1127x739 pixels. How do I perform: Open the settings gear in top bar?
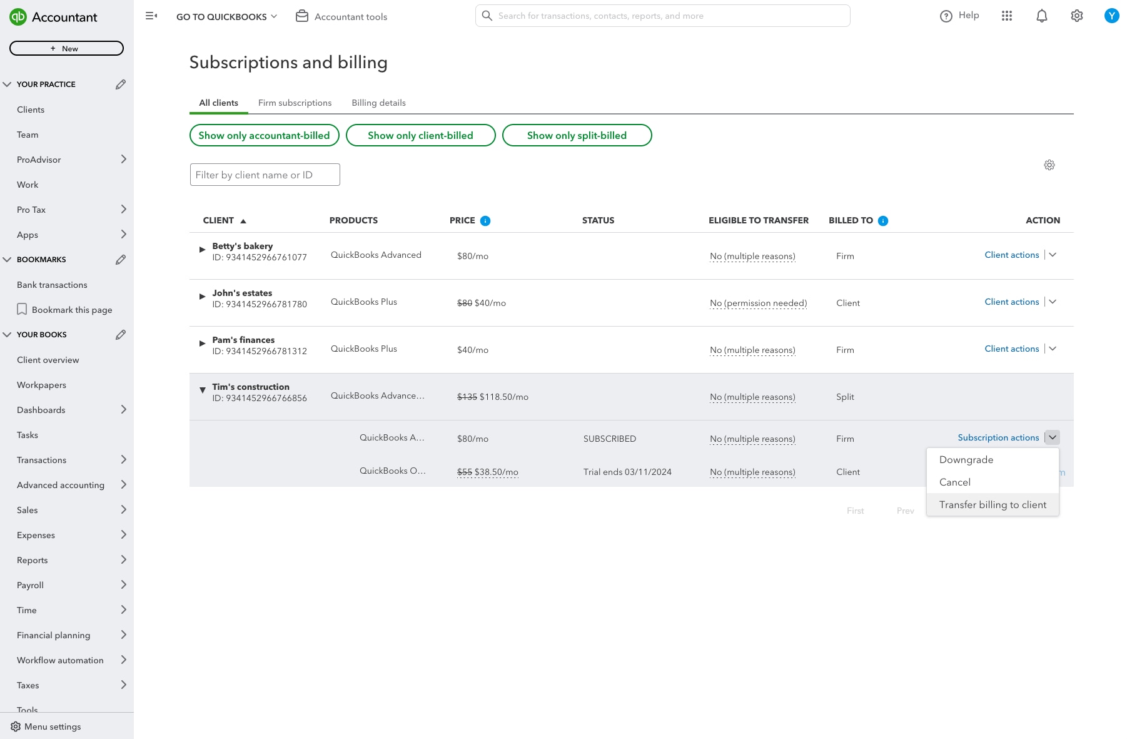click(1077, 16)
